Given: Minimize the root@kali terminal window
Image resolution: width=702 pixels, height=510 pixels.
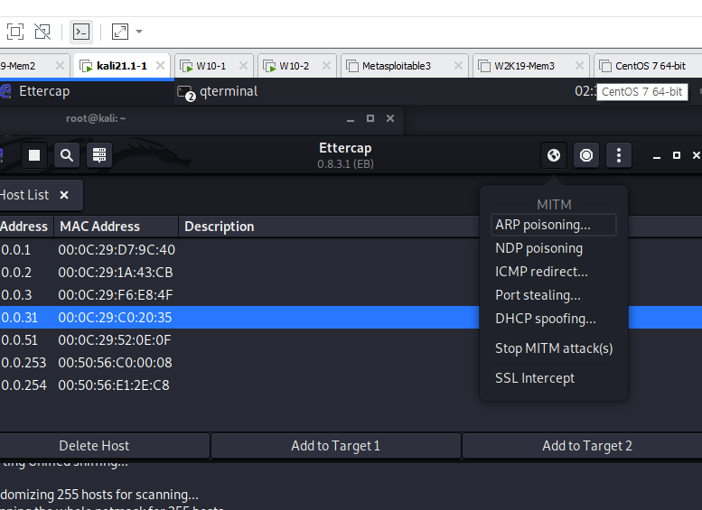Looking at the screenshot, I should pos(351,118).
